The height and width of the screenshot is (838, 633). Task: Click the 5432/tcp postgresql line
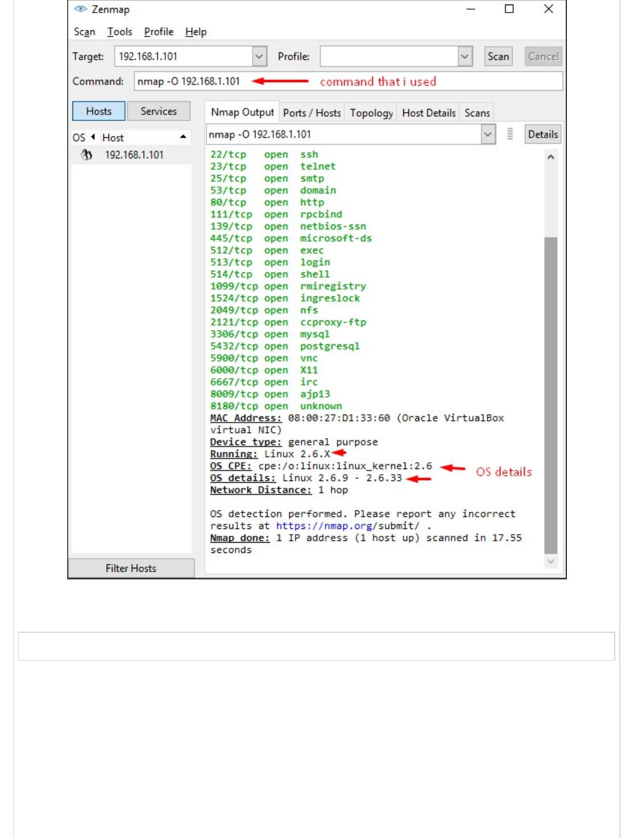click(285, 346)
